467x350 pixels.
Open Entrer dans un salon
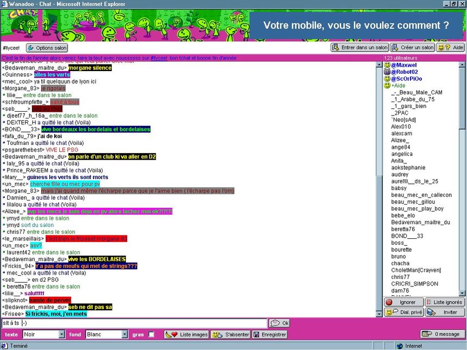click(359, 48)
